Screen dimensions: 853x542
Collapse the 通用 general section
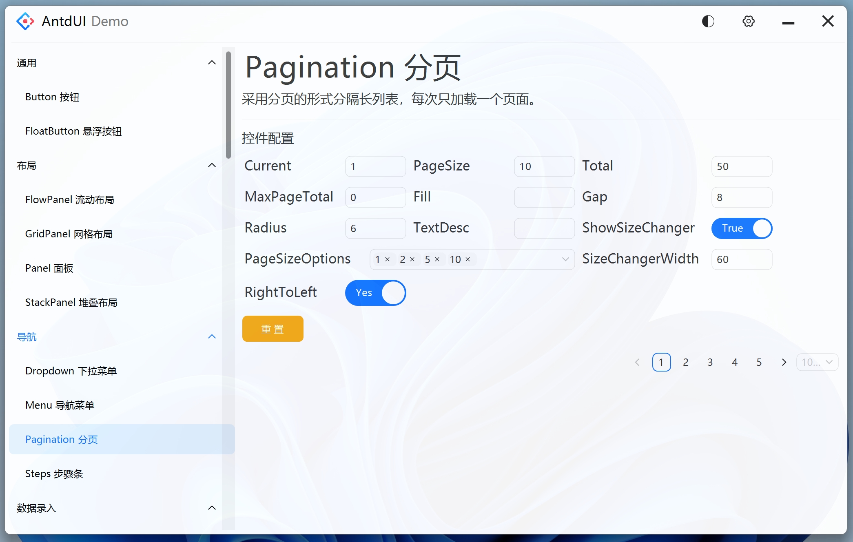[212, 62]
